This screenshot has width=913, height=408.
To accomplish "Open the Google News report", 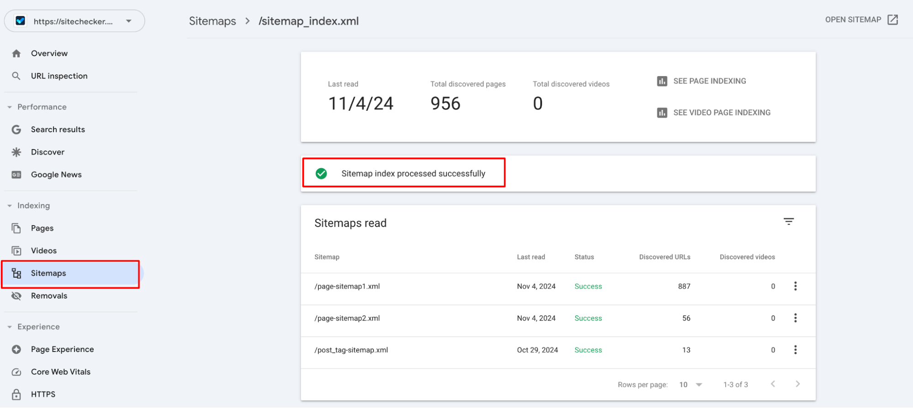I will click(x=56, y=175).
